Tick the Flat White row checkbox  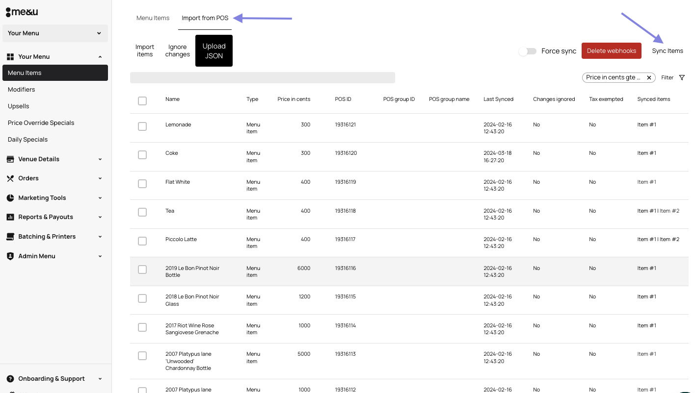pyautogui.click(x=142, y=184)
